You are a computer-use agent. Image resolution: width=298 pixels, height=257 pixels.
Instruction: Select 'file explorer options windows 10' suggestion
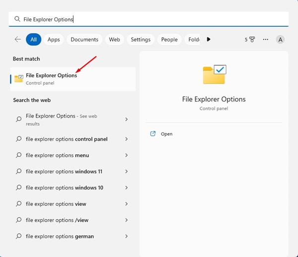[64, 188]
